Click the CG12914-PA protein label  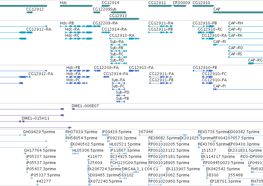[x=116, y=74]
